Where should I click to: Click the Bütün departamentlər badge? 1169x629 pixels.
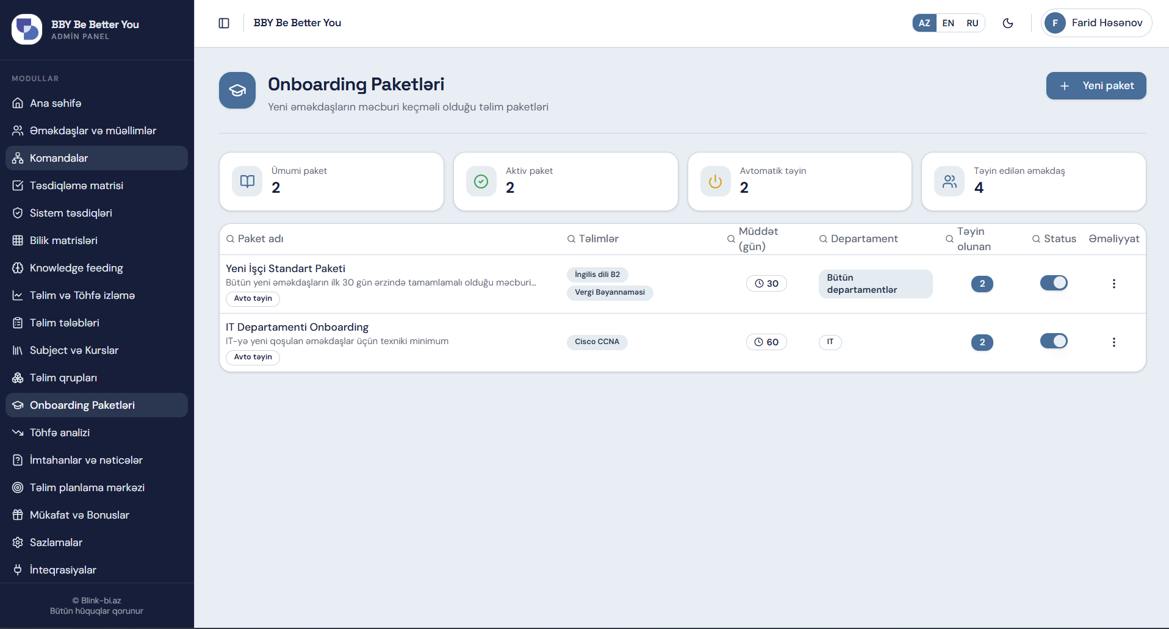[x=876, y=284]
